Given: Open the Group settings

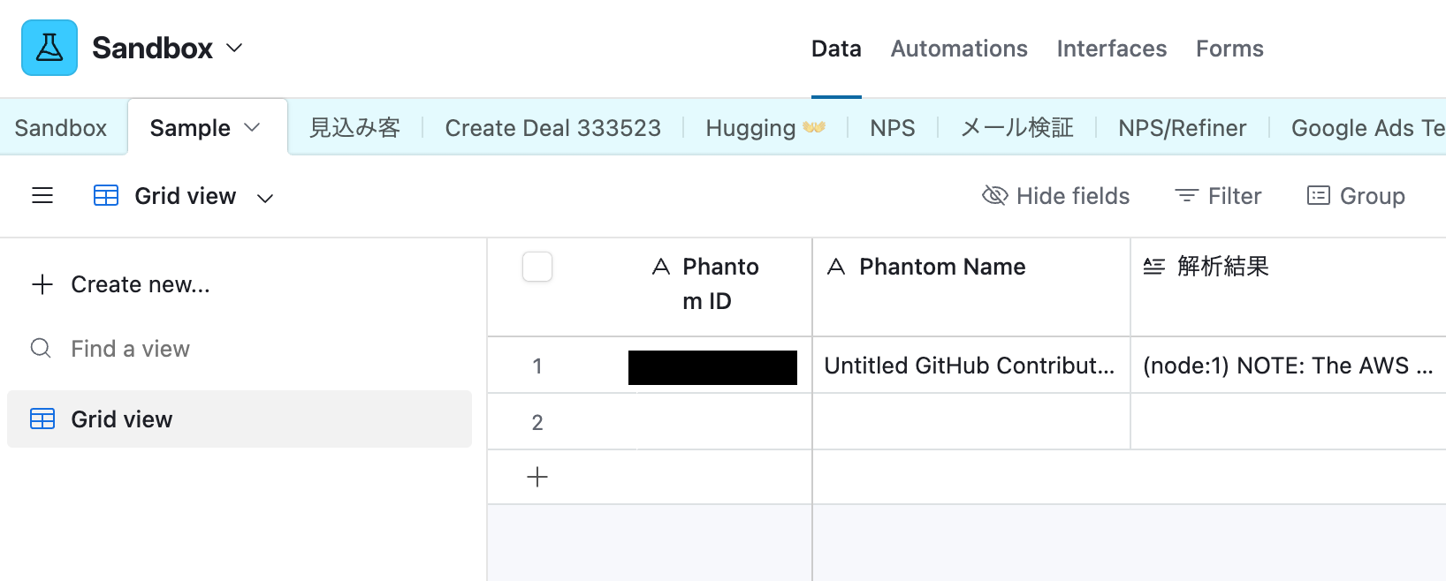Looking at the screenshot, I should (1355, 196).
